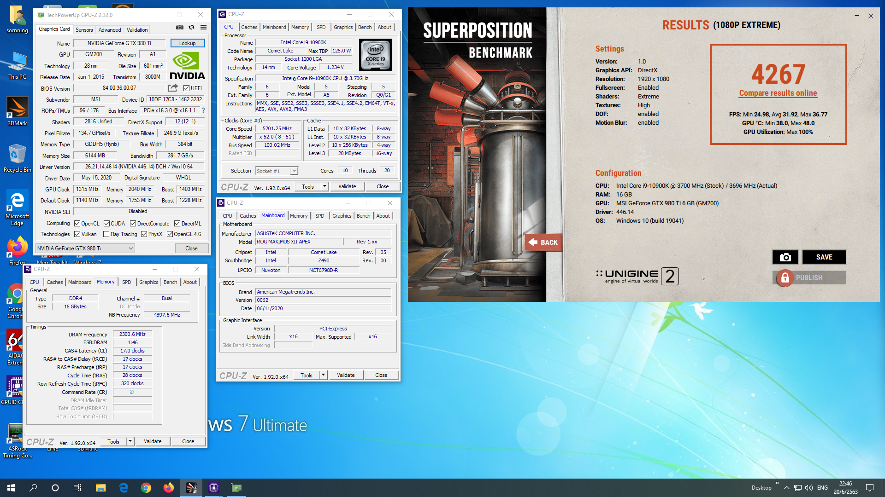
Task: Expand the taskbar Desktop toolbar chevron
Action: tap(777, 483)
